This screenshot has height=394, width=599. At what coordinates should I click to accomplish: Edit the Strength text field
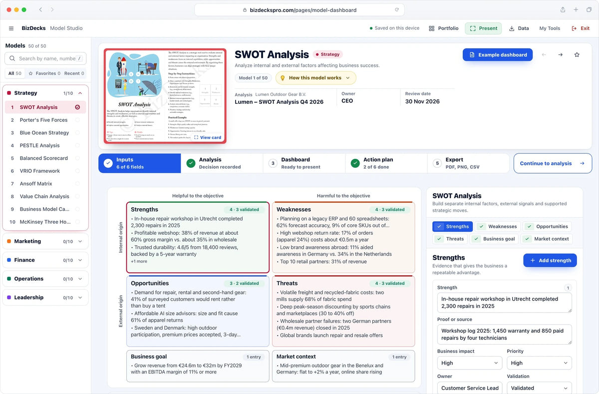(x=505, y=303)
